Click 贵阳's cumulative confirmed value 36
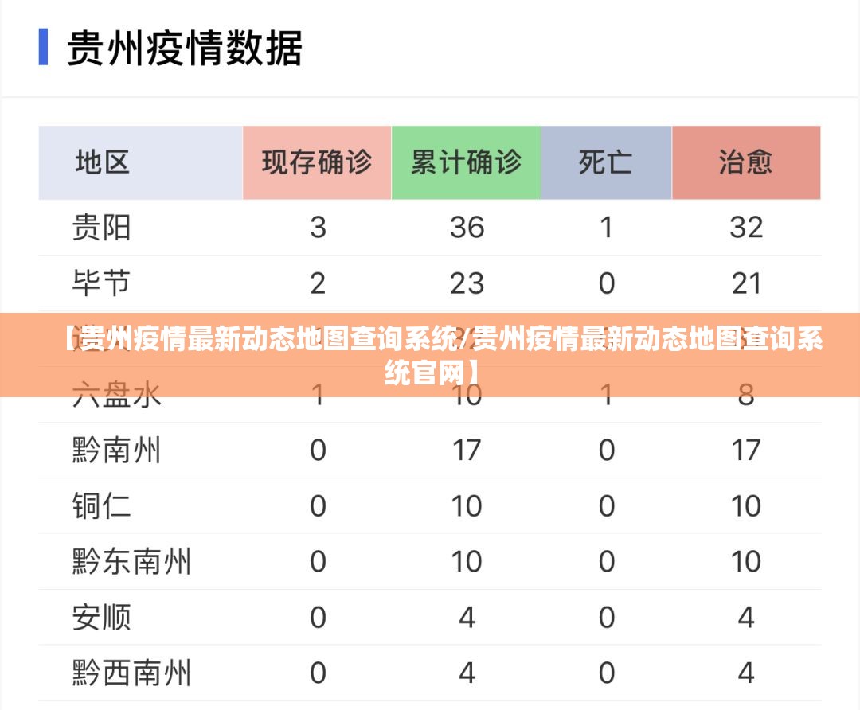The height and width of the screenshot is (710, 860). tap(467, 228)
